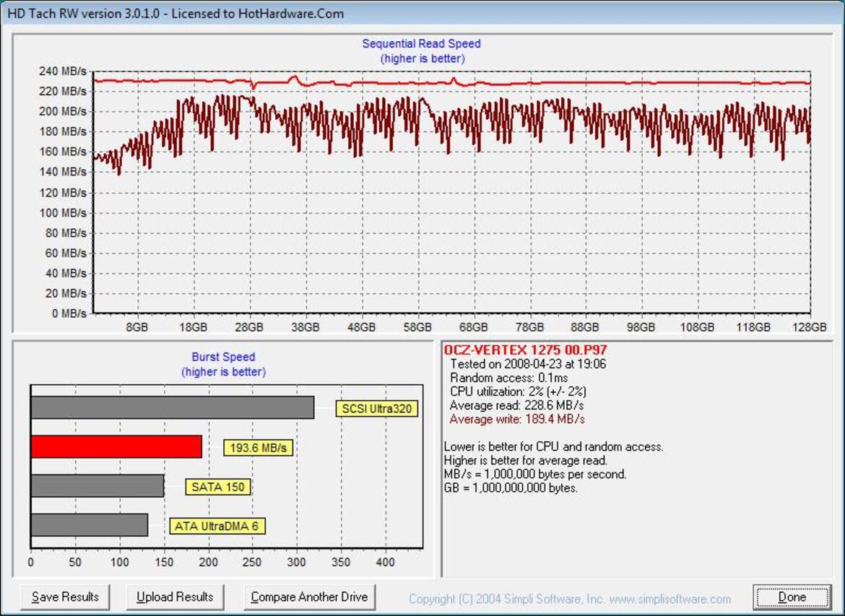Click the Save Results button
845x616 pixels.
click(x=65, y=597)
